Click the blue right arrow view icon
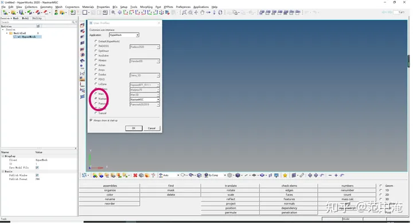The width and height of the screenshot is (413, 224). 315,175
